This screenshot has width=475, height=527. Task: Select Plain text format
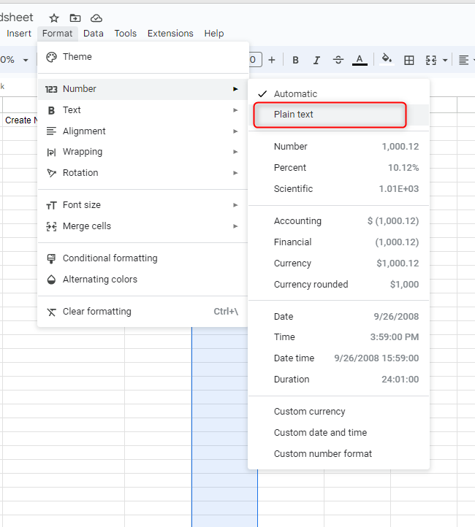point(339,115)
